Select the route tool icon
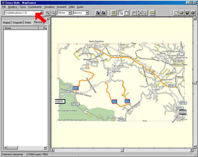Viewport: 198px width, 157px height. (x=139, y=13)
